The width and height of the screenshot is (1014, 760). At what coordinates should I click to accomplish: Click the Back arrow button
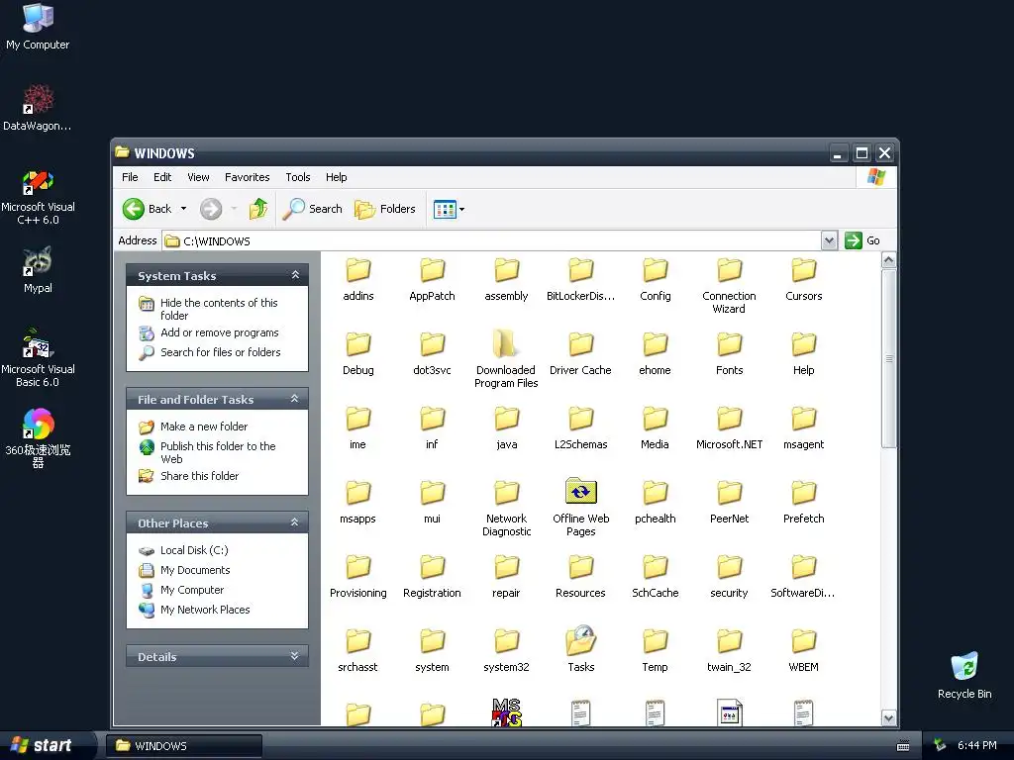[148, 209]
